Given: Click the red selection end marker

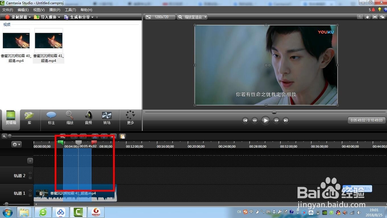Looking at the screenshot, I should 94,142.
